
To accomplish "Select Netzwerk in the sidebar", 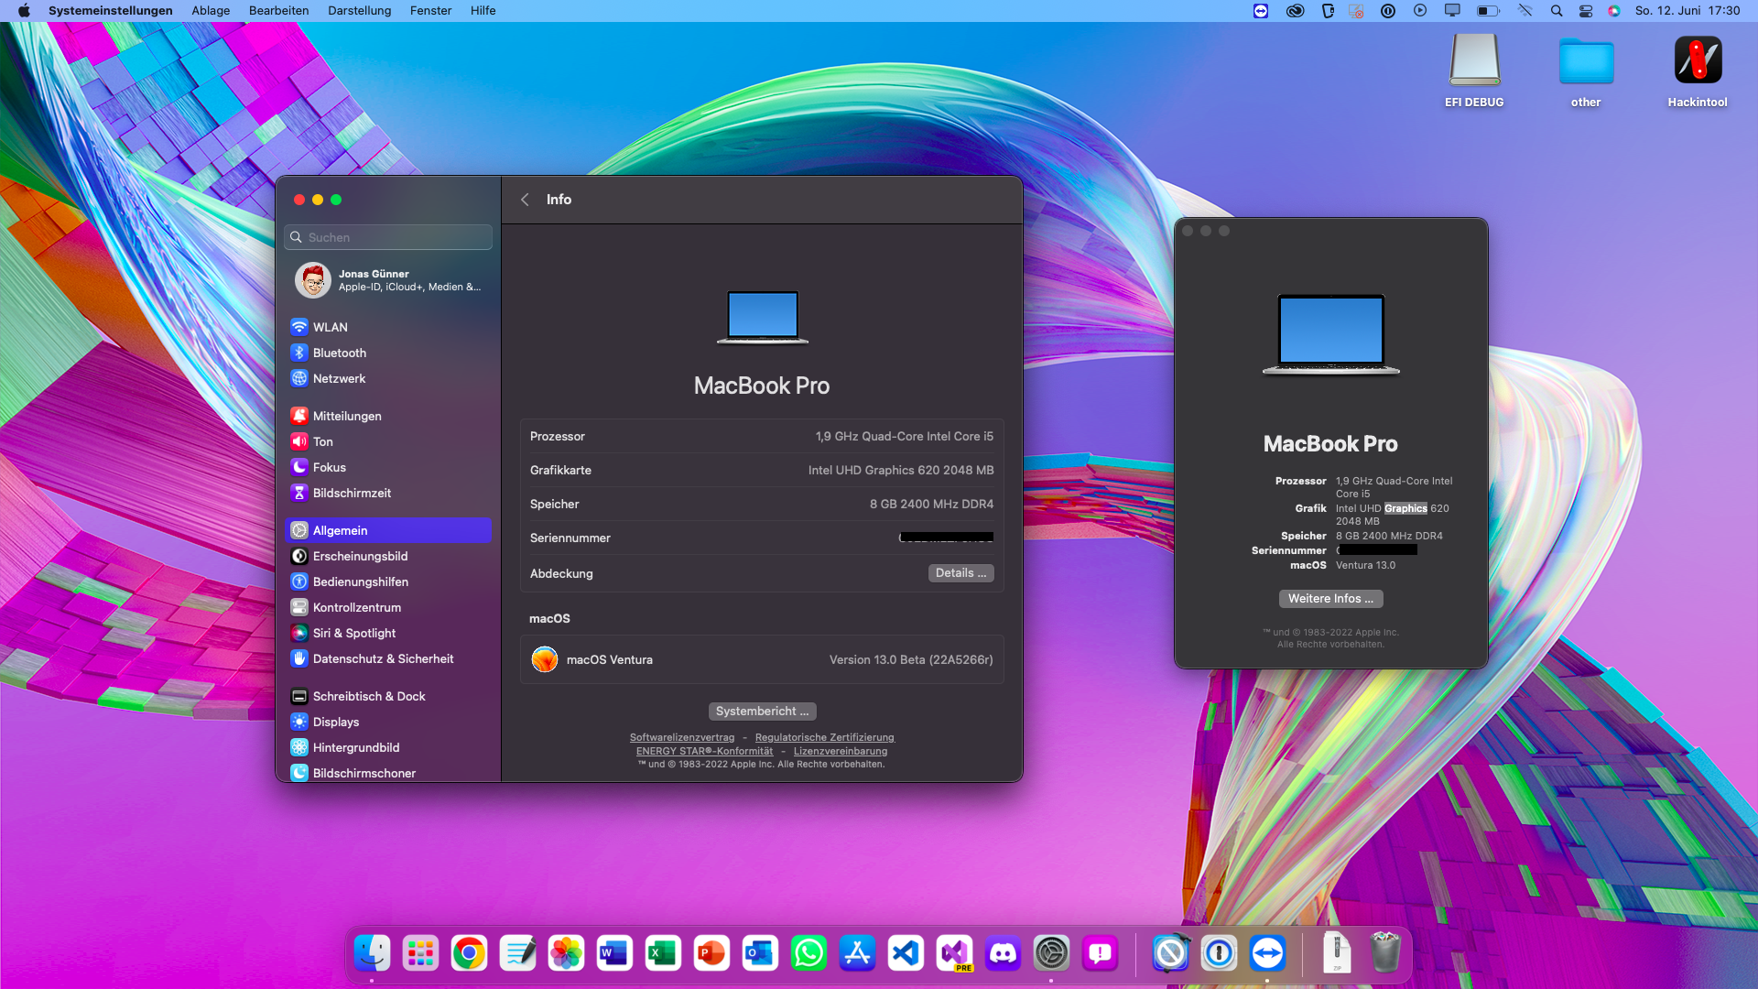I will tap(388, 378).
